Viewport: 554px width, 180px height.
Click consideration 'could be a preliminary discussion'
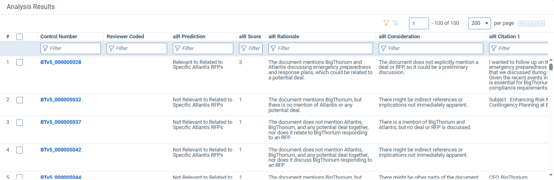pyautogui.click(x=429, y=67)
